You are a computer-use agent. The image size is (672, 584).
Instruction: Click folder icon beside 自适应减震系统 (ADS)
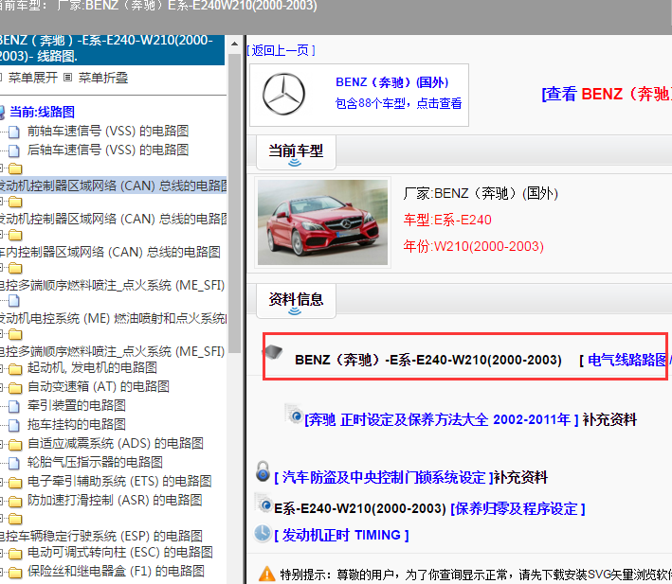tap(15, 445)
